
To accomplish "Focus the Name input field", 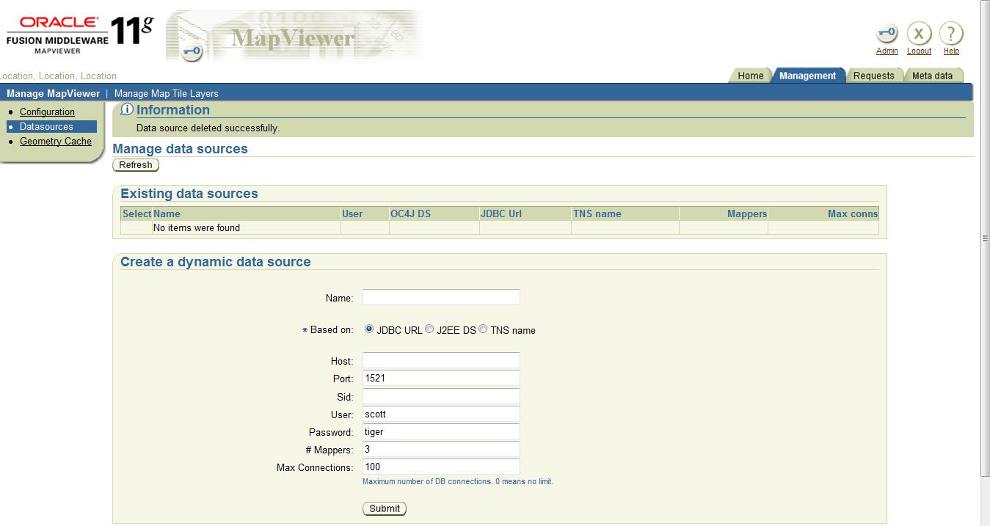I will (441, 297).
